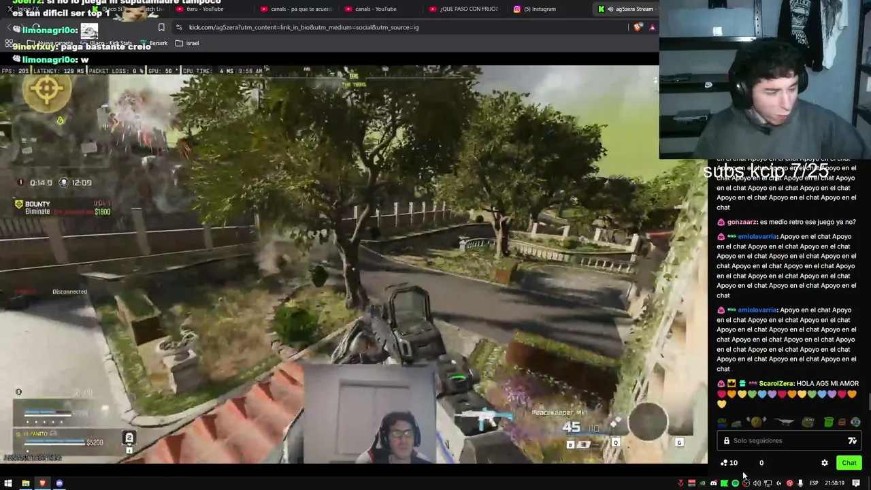The image size is (871, 490).
Task: Click the Kick tray icon
Action: point(724,483)
